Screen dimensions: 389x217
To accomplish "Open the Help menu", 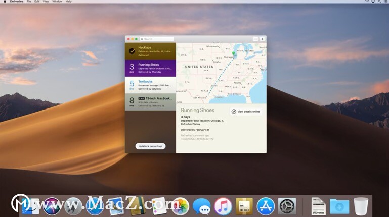I will point(68,1).
